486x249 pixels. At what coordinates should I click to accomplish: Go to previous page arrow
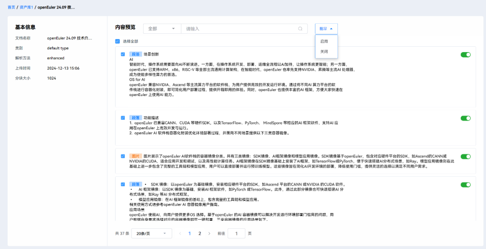[x=180, y=233]
